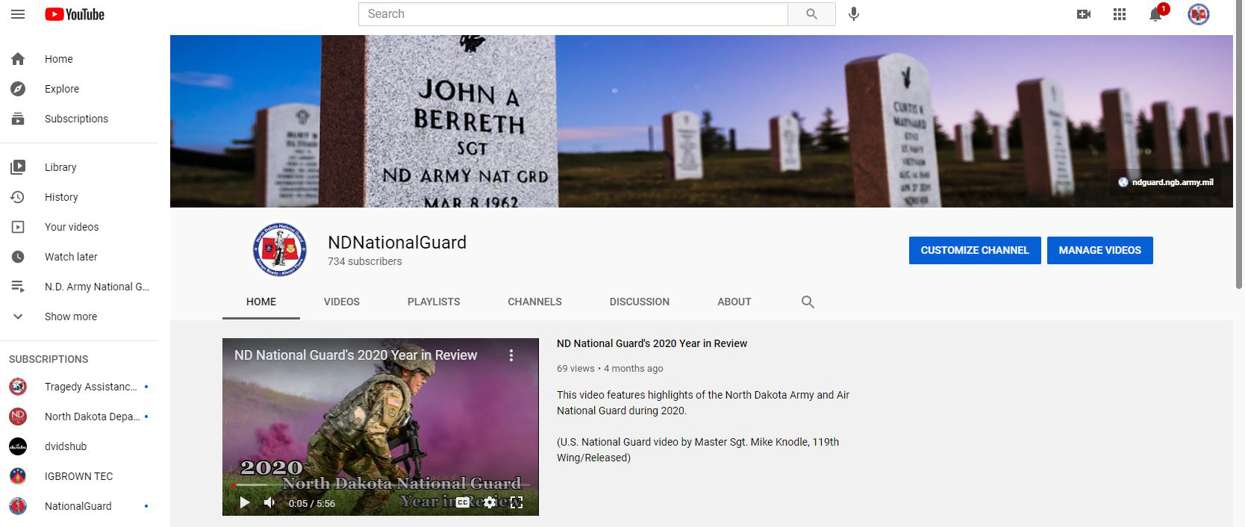Mute the video player volume
Image resolution: width=1245 pixels, height=527 pixels.
click(269, 502)
